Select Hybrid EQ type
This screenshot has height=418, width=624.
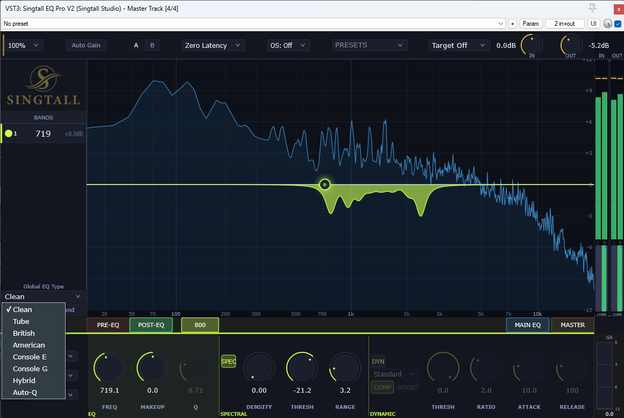33,380
